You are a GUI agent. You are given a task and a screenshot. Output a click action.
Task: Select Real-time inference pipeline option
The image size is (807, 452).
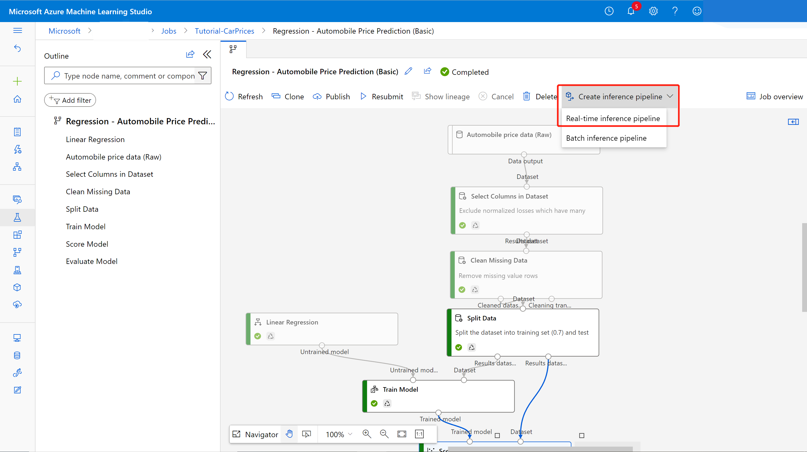point(613,118)
